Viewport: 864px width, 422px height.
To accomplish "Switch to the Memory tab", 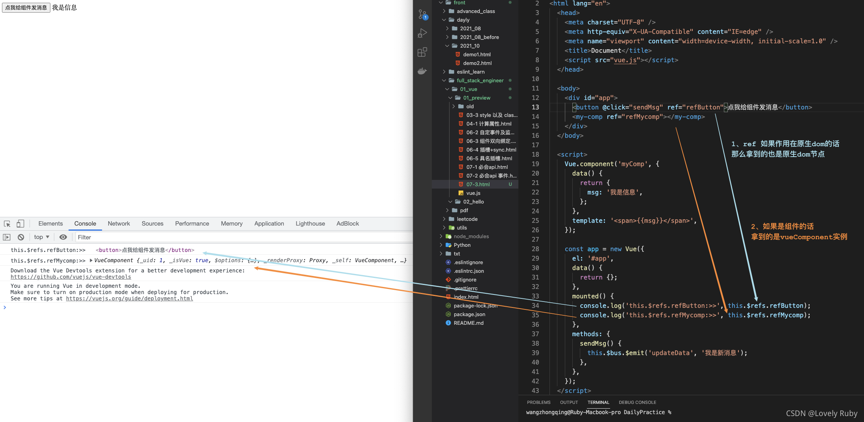I will [x=231, y=224].
